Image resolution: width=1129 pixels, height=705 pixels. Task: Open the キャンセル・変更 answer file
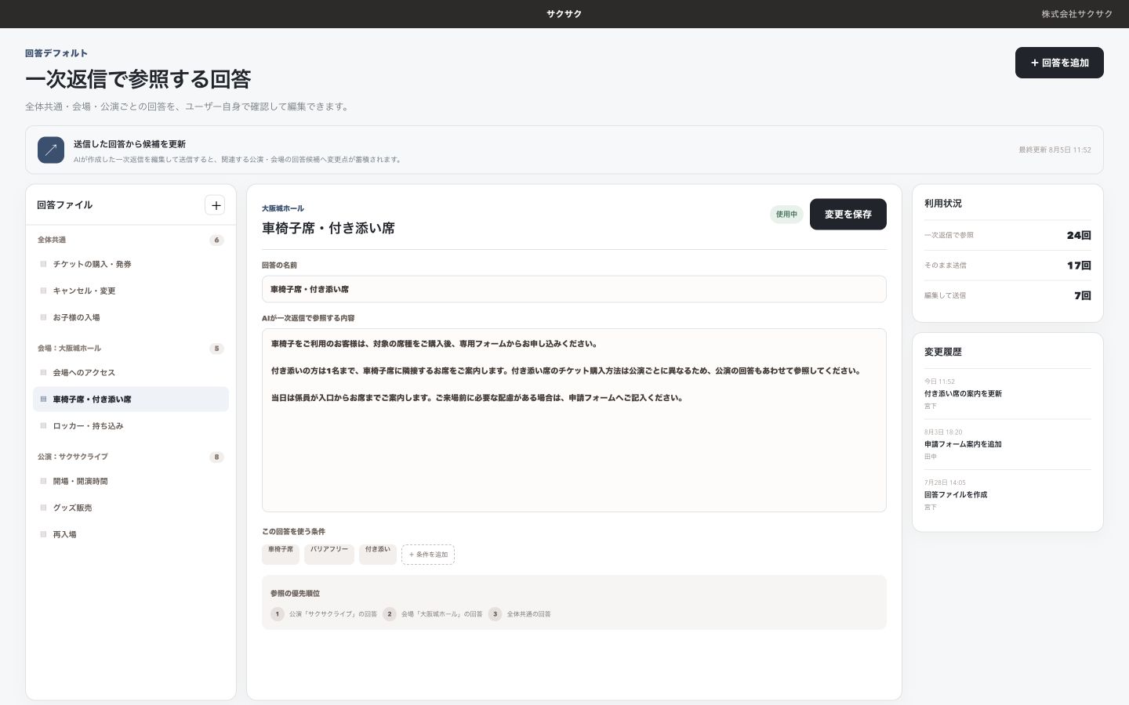131,291
